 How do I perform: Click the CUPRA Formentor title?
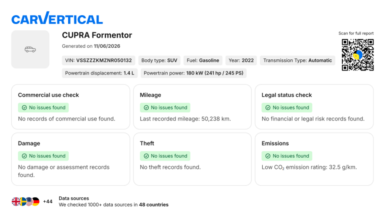pyautogui.click(x=97, y=35)
